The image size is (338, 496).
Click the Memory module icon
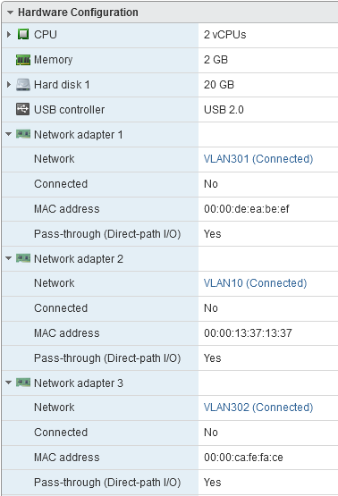pos(23,60)
